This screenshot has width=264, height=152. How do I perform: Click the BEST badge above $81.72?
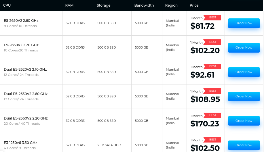pos(212,18)
